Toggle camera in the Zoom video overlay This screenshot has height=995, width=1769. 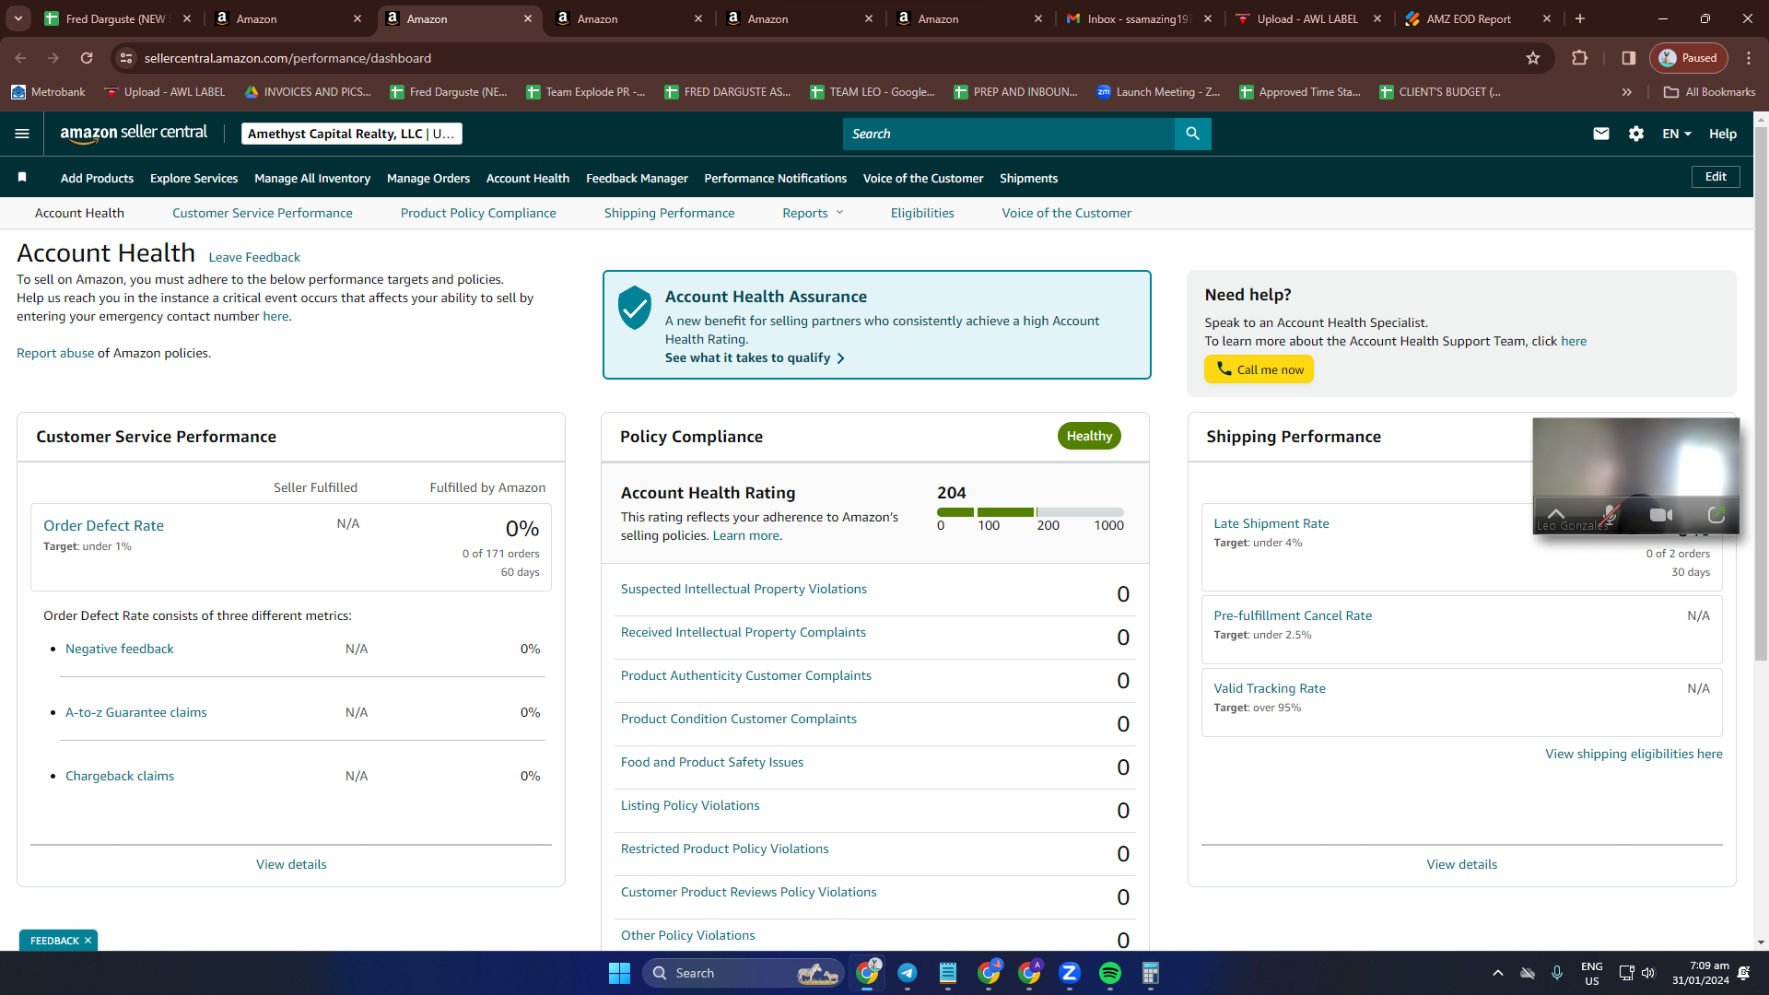coord(1661,515)
